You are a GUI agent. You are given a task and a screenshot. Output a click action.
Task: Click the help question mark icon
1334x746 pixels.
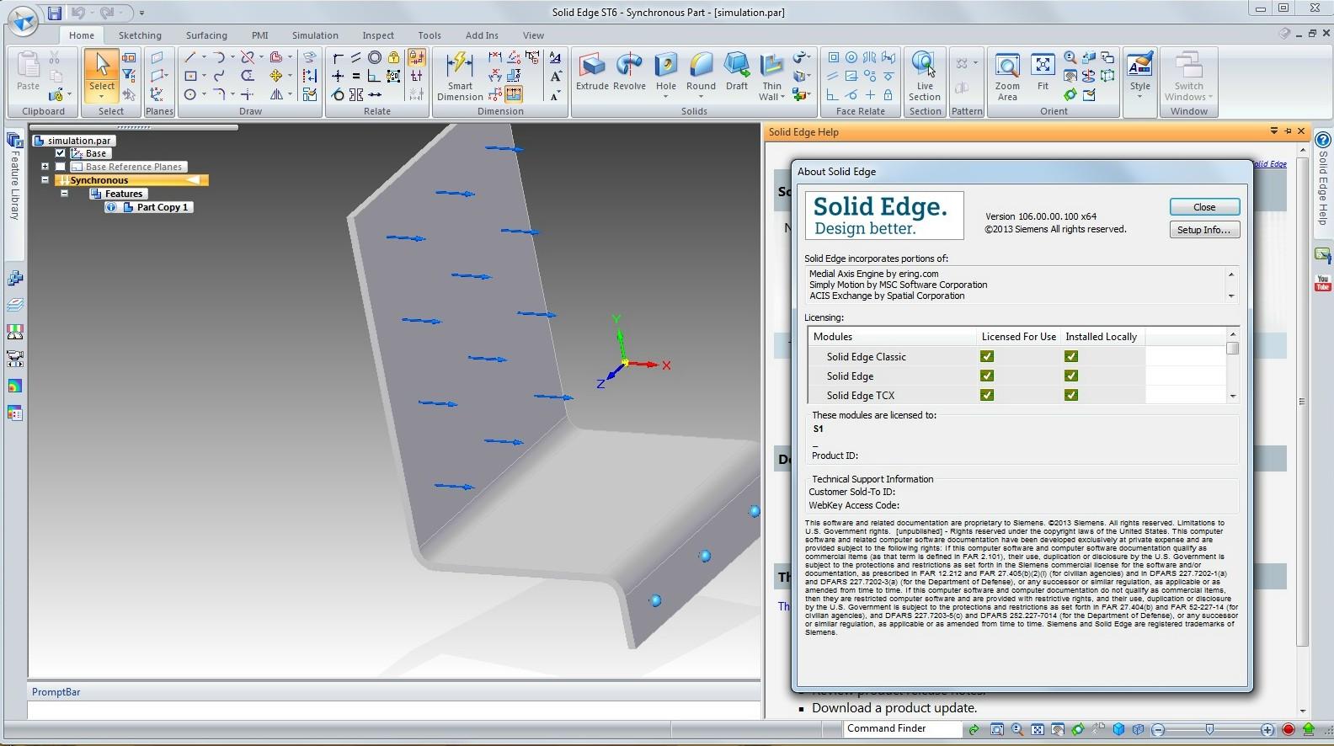(1322, 140)
